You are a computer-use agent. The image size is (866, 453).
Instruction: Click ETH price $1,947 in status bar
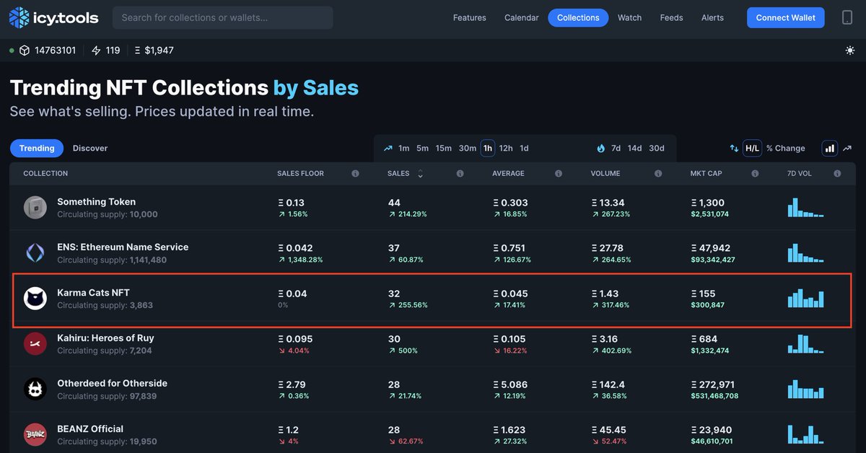coord(154,50)
